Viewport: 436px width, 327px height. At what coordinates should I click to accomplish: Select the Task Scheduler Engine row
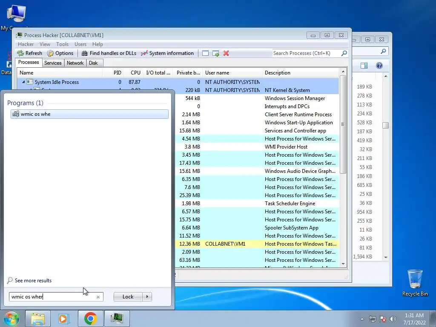click(257, 204)
